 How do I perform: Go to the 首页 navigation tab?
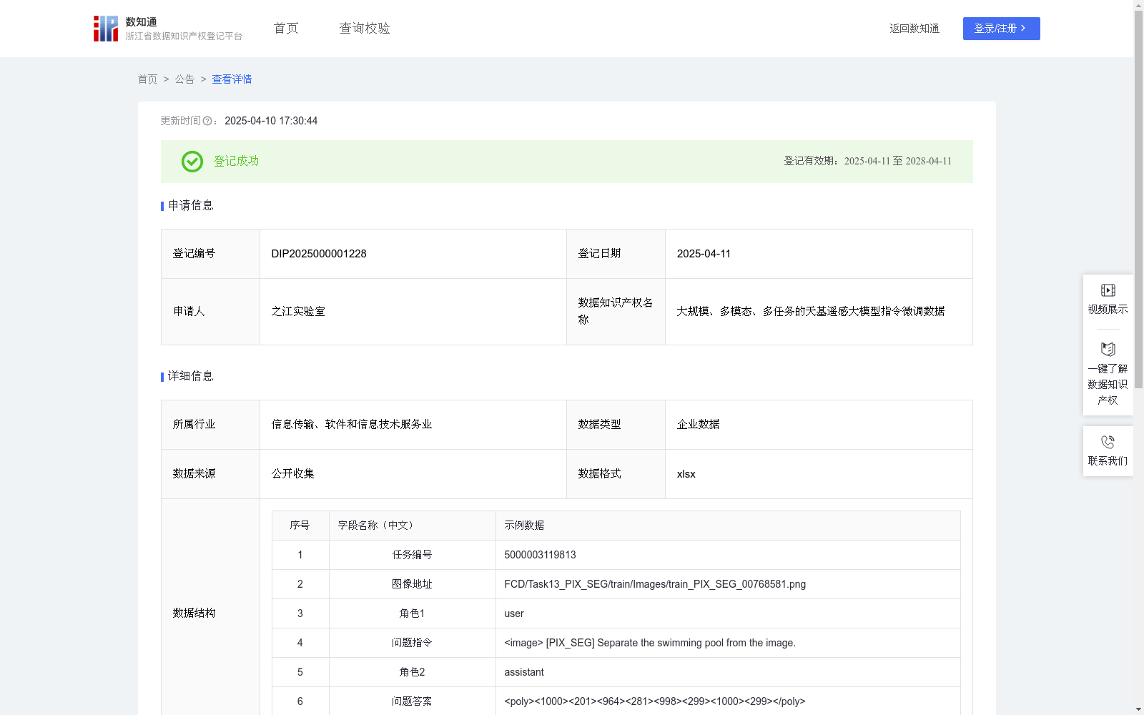coord(286,29)
